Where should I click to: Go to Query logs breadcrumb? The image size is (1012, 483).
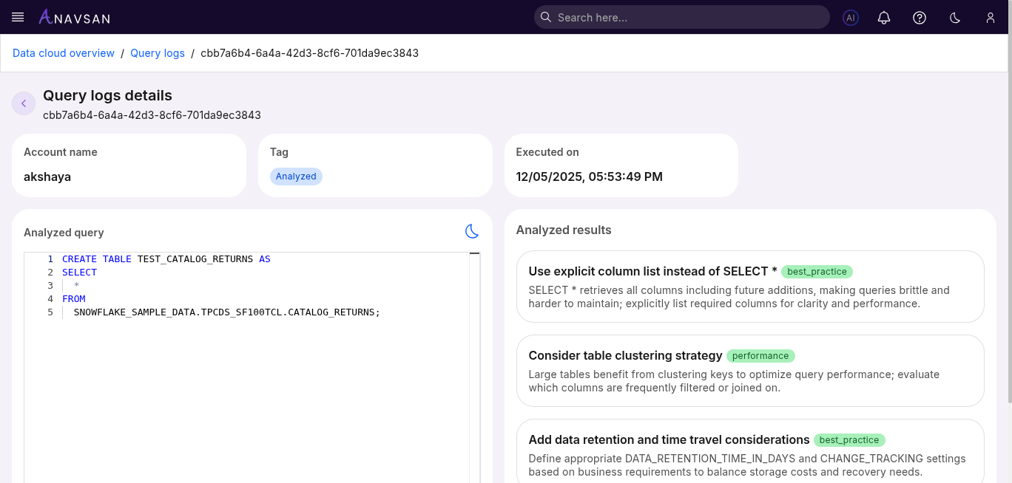point(158,53)
